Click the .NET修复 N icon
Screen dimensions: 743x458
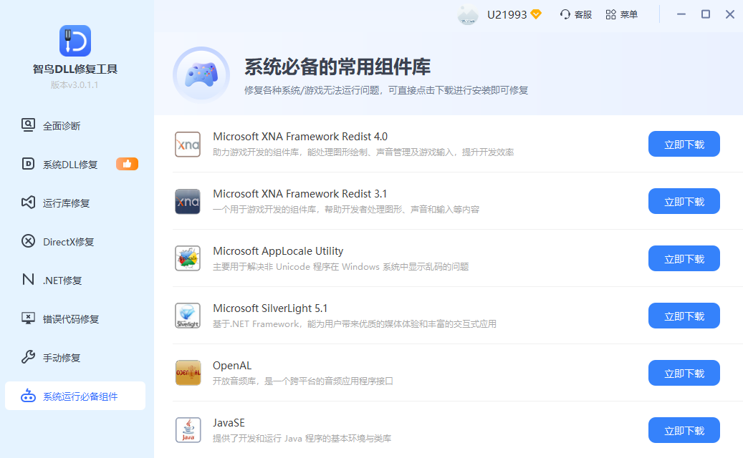[28, 280]
